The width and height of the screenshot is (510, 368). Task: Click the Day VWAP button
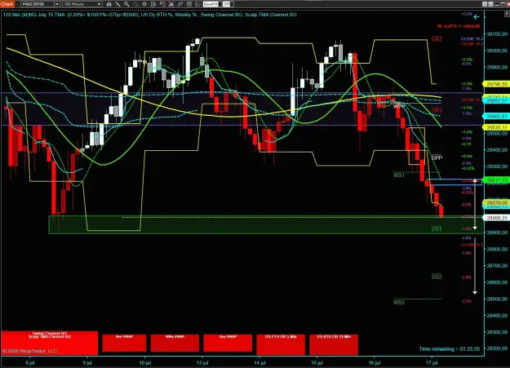[x=228, y=343]
